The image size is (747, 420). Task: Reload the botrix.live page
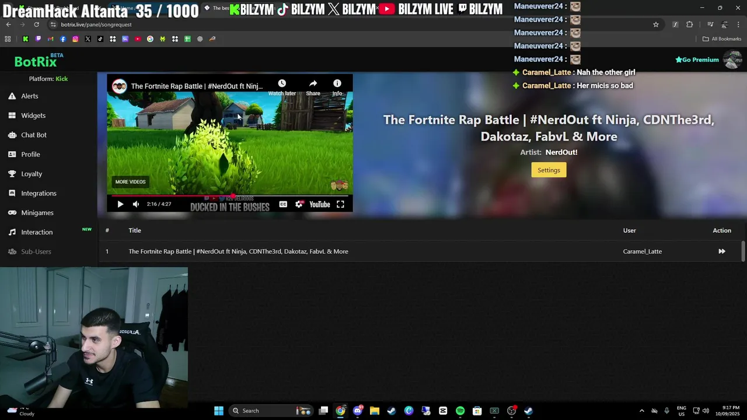36,24
